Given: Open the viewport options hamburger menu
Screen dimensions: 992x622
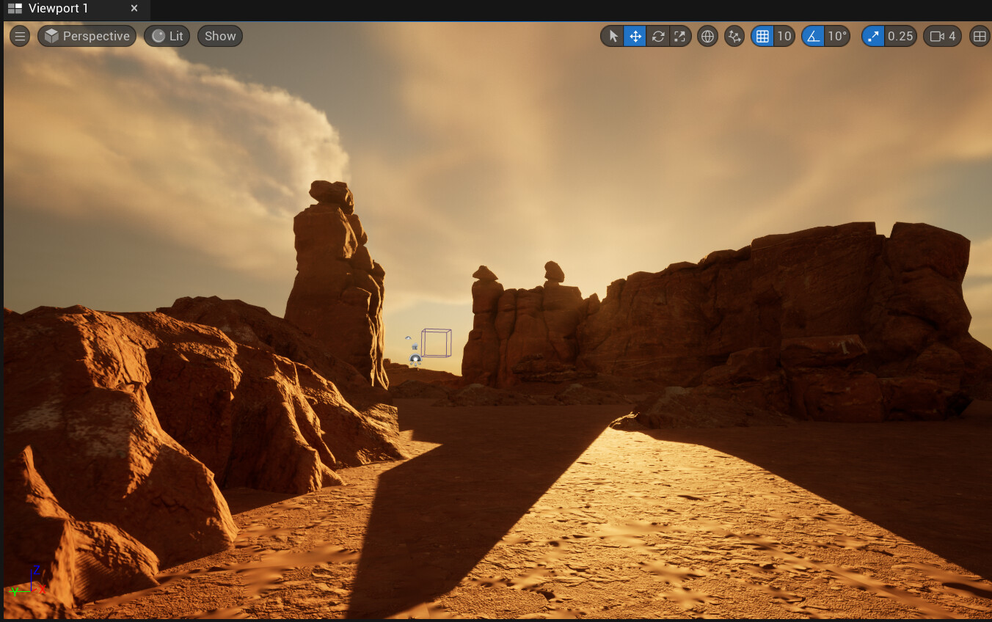Looking at the screenshot, I should coord(19,35).
